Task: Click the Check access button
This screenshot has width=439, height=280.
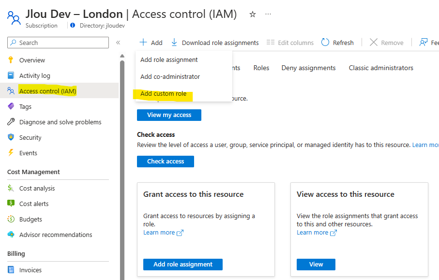Action: coord(166,162)
